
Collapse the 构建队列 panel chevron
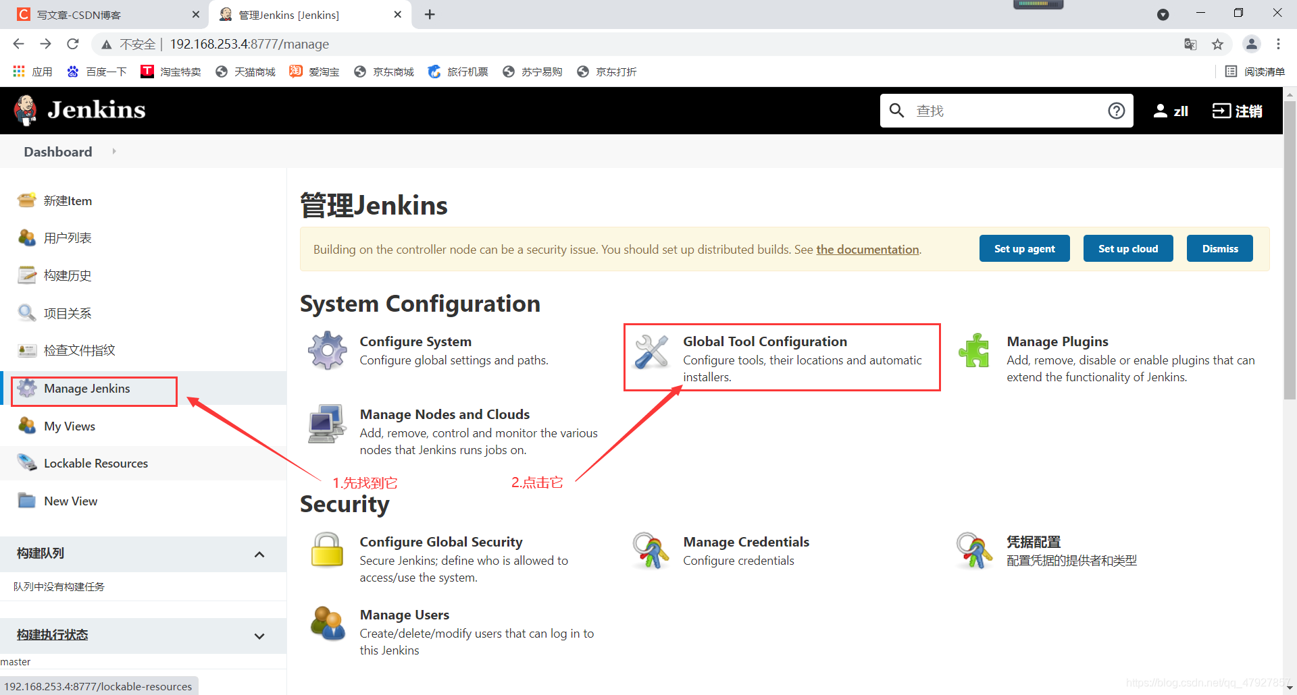259,554
